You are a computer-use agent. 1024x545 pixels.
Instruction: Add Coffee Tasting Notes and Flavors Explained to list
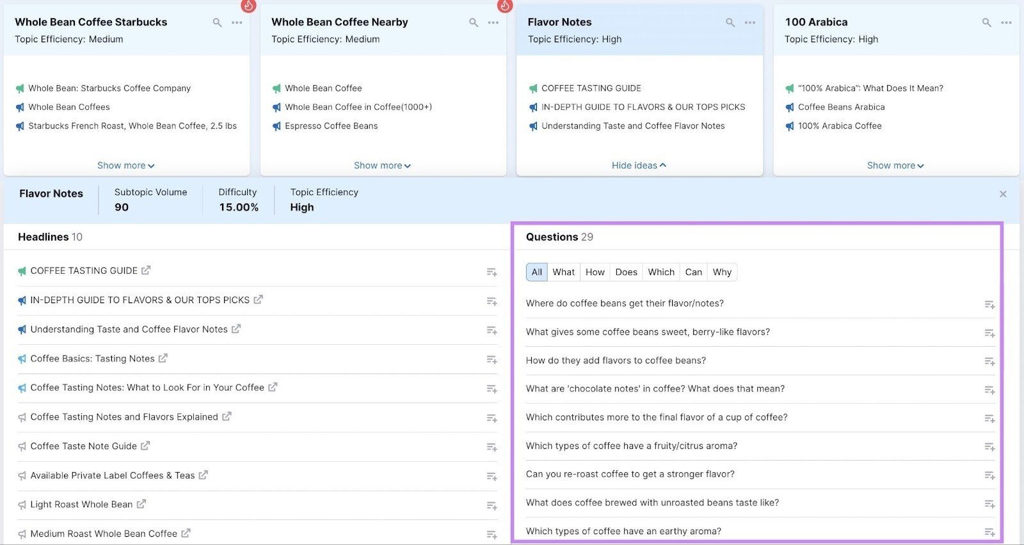click(x=492, y=418)
